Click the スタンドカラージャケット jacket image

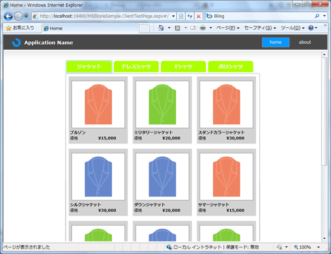pyautogui.click(x=226, y=105)
